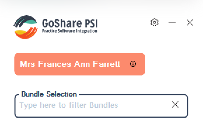Click the Practice Software Integration subtitle
The height and width of the screenshot is (127, 203).
tap(70, 31)
